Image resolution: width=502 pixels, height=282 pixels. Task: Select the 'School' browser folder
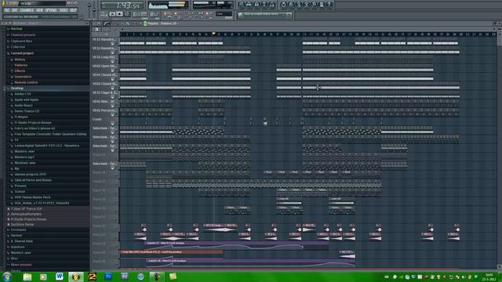(20, 191)
